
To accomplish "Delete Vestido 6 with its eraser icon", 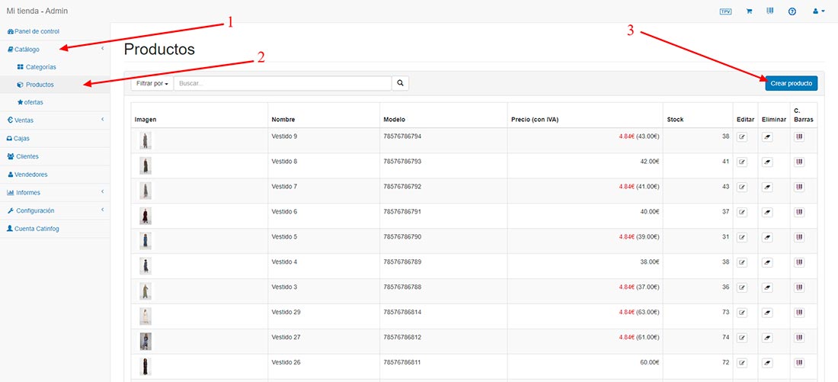I will pyautogui.click(x=767, y=213).
